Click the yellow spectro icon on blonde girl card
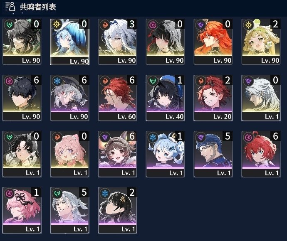287x241 pixels. click(x=248, y=25)
